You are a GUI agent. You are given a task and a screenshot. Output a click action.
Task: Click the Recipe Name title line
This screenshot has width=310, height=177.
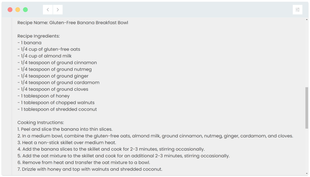pyautogui.click(x=73, y=23)
